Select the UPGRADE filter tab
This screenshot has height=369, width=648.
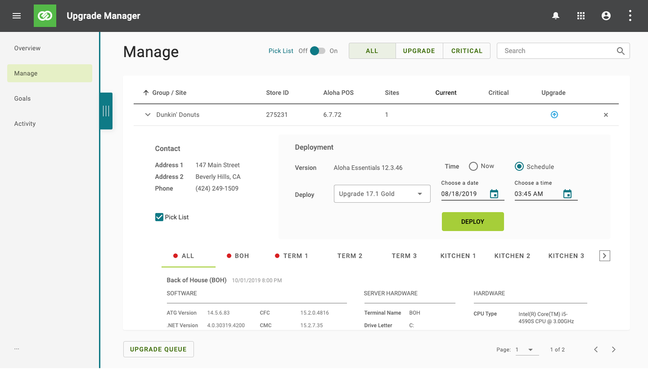click(419, 51)
